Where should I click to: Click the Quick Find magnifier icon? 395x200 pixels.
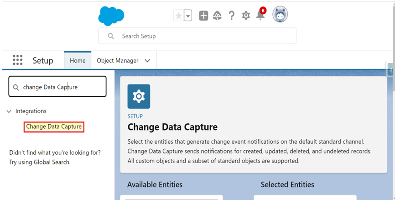pos(16,88)
